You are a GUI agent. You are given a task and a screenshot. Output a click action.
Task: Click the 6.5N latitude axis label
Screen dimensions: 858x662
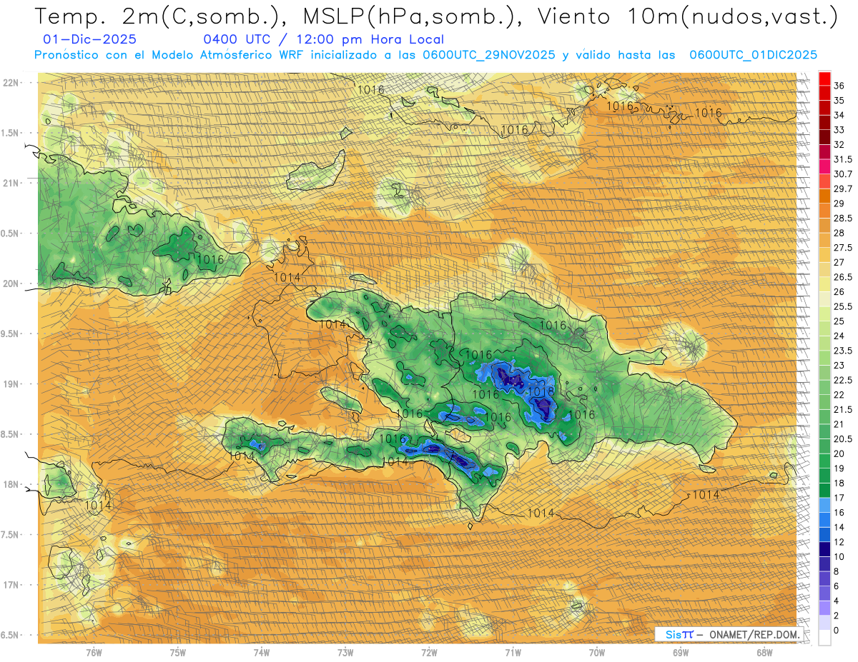(x=11, y=635)
